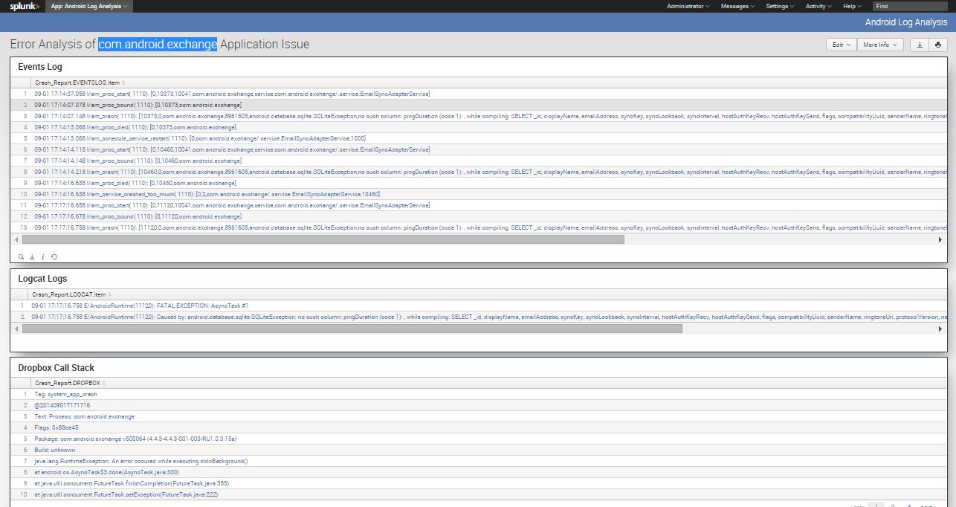Click the Dropbox Call Stack panel heading

pyautogui.click(x=56, y=368)
